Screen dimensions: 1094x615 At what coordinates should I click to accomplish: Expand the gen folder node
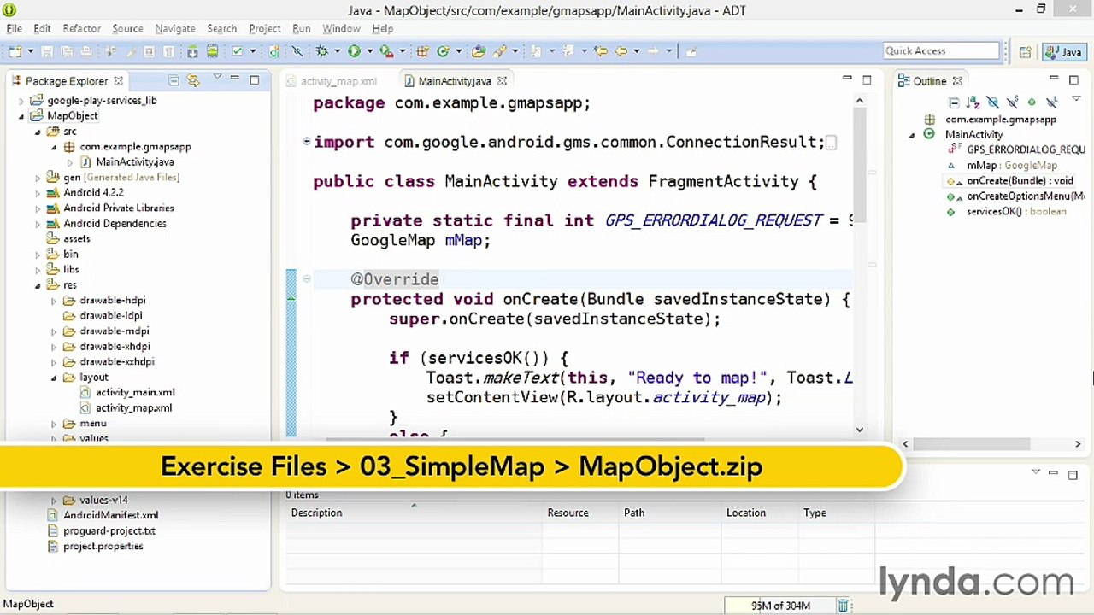point(38,178)
